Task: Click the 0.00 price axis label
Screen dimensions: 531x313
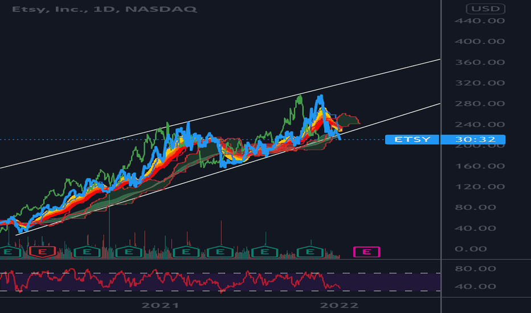Action: [471, 249]
